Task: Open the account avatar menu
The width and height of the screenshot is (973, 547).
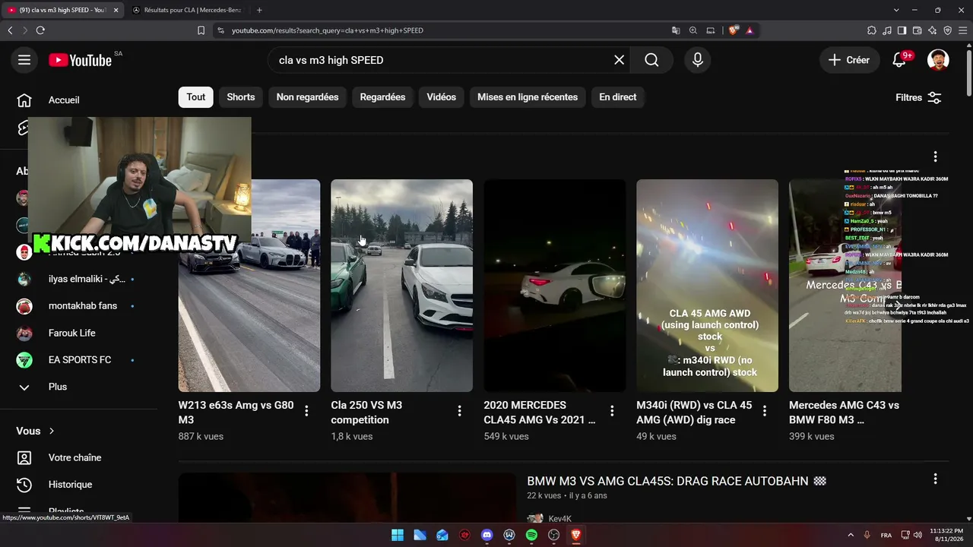Action: click(938, 60)
